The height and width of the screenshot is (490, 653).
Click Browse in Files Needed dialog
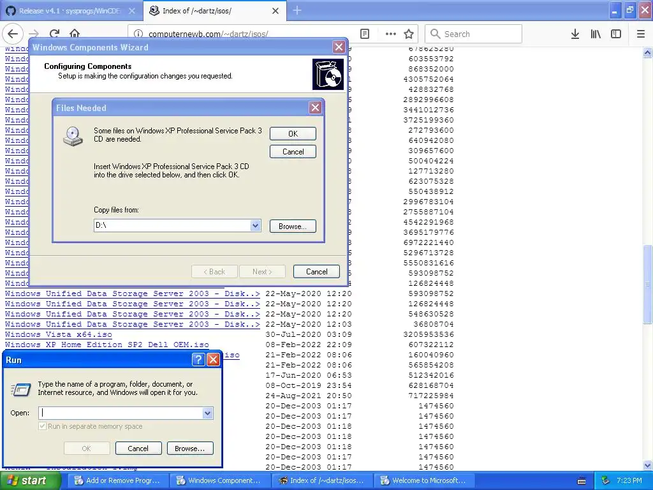pyautogui.click(x=293, y=226)
